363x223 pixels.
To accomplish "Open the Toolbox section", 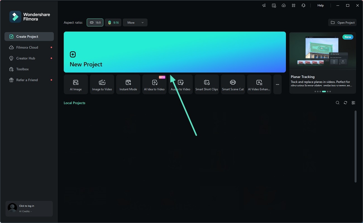I will (x=29, y=69).
